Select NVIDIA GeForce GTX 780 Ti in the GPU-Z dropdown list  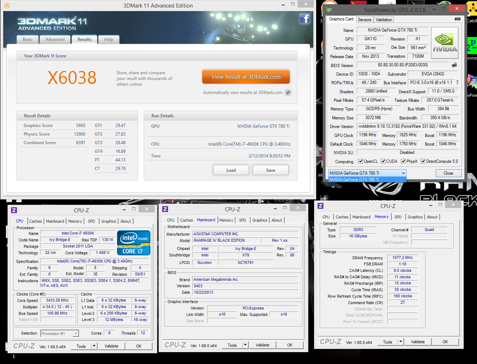pyautogui.click(x=367, y=180)
